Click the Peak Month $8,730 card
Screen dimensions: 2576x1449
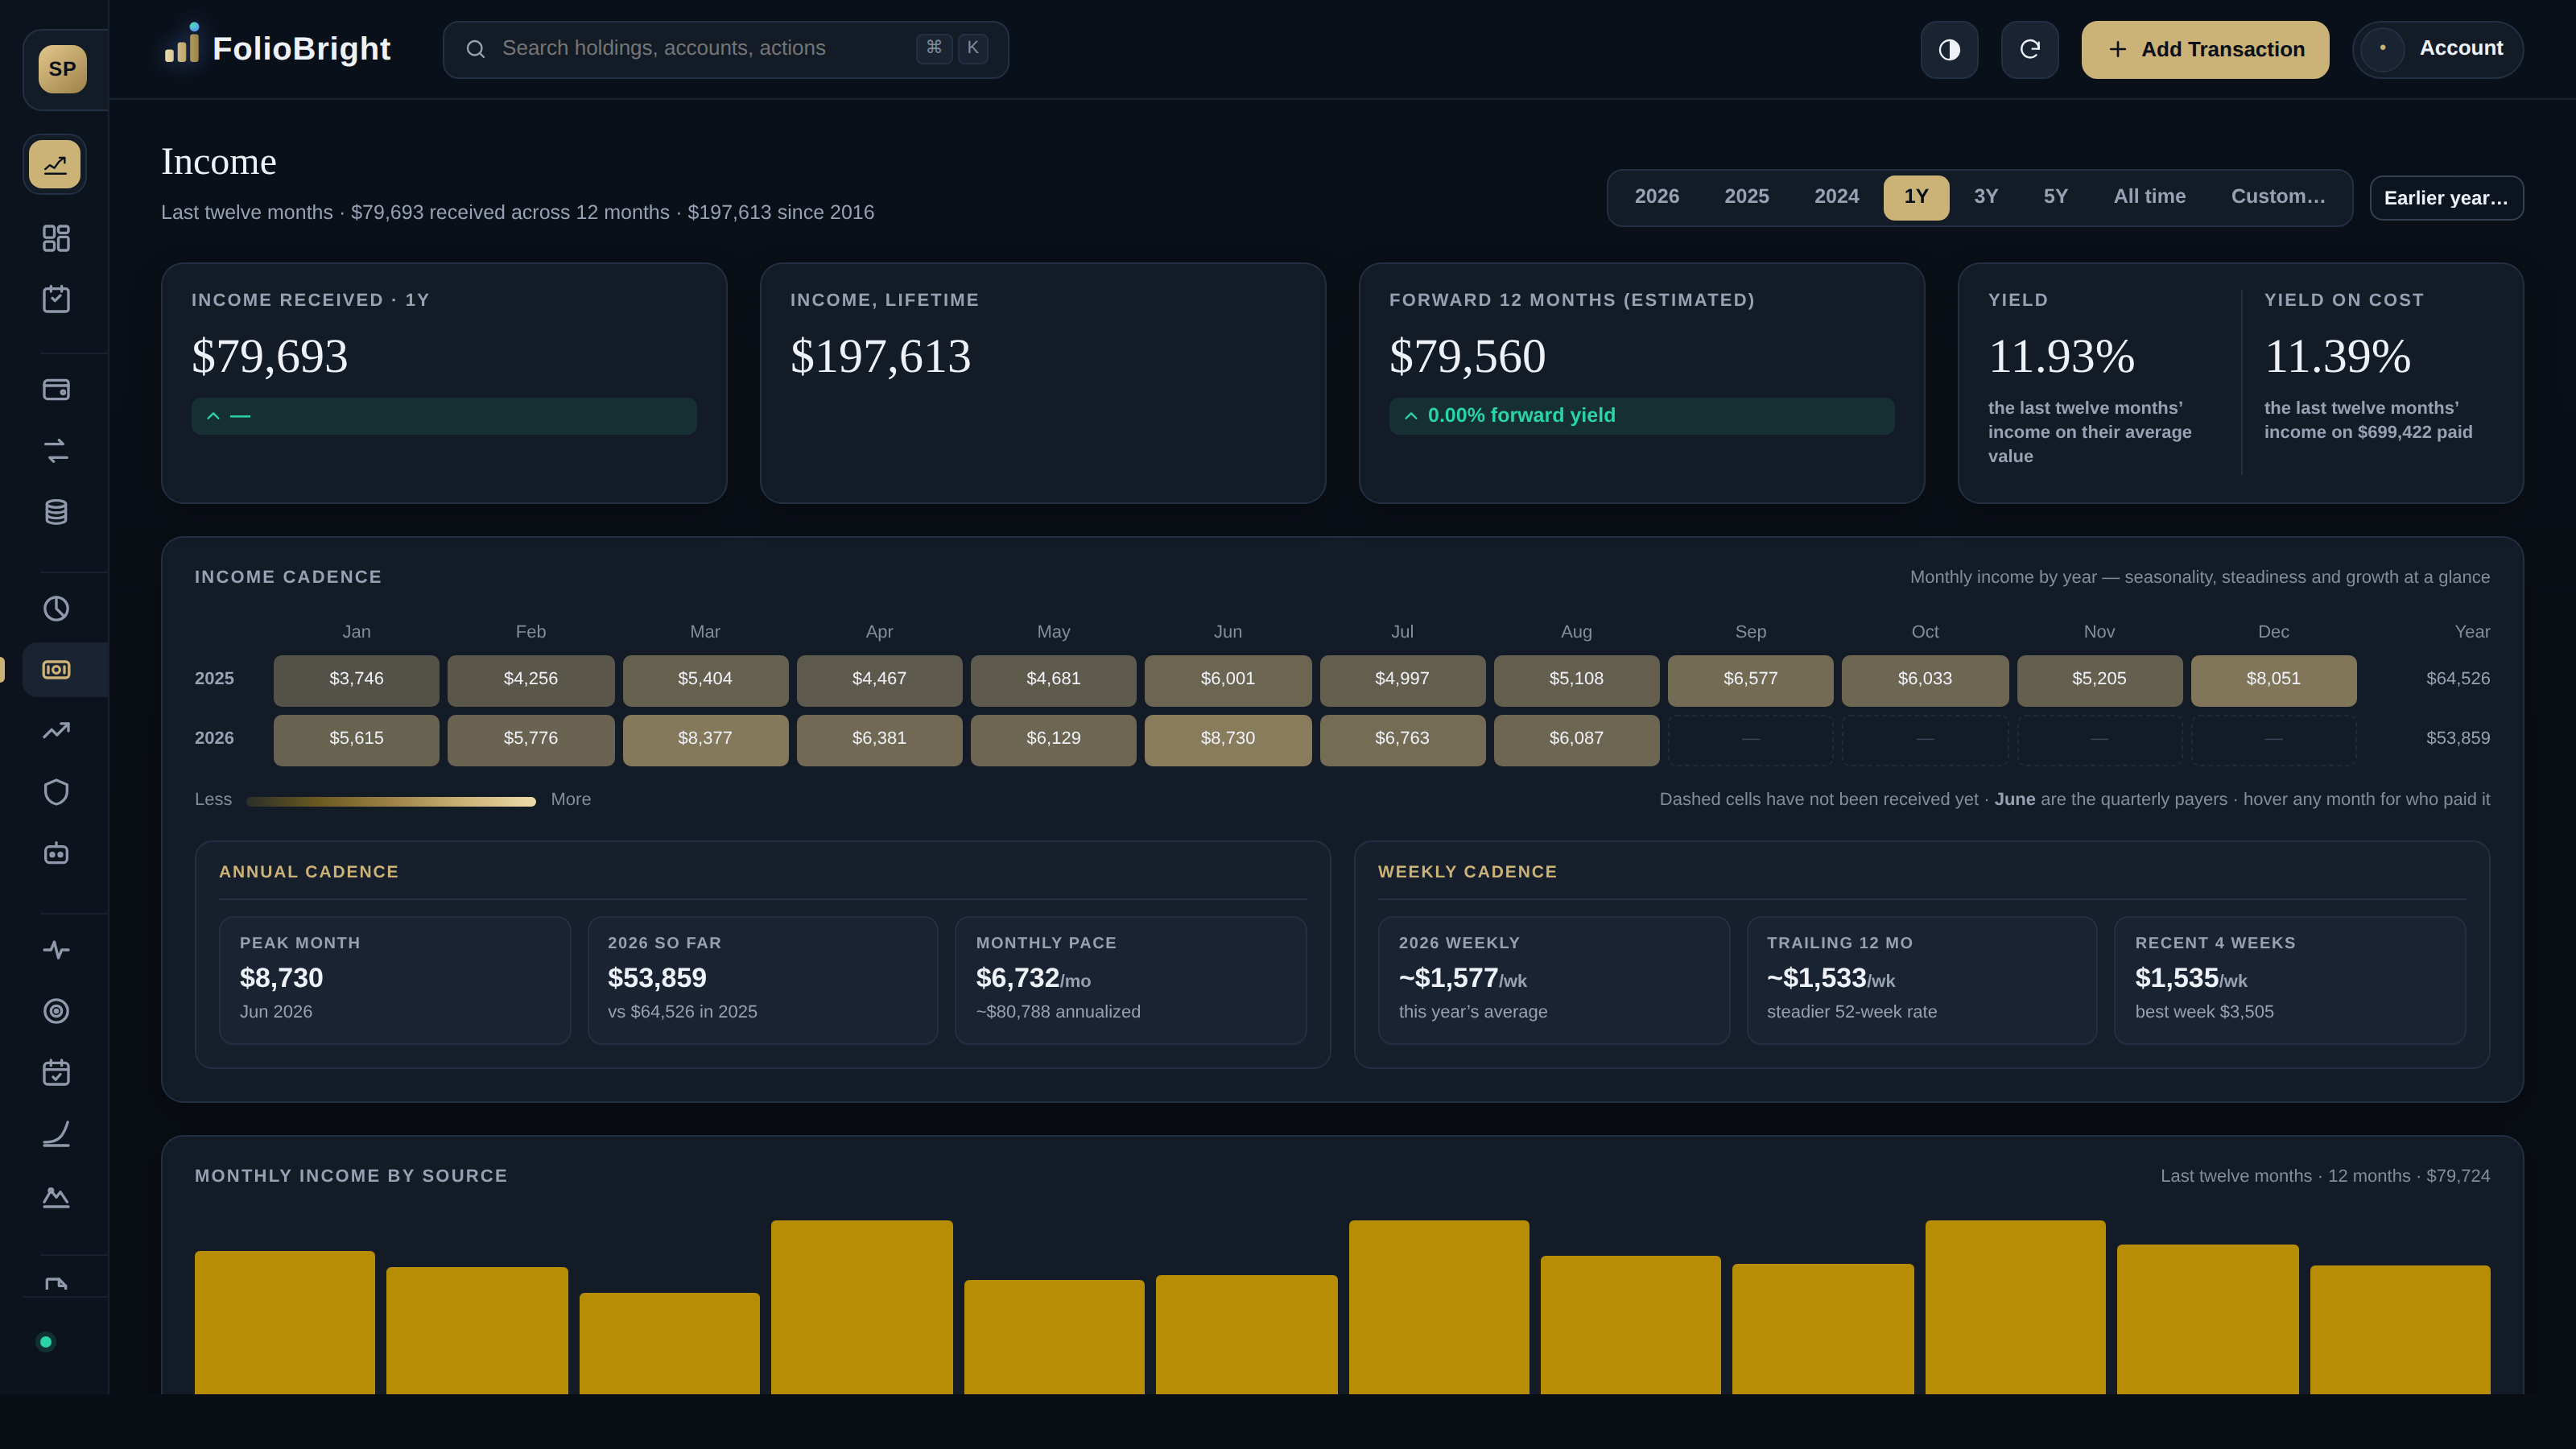[x=395, y=980]
